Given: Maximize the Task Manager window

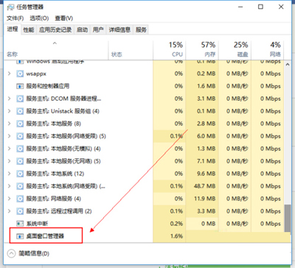Looking at the screenshot, I should (x=260, y=7).
